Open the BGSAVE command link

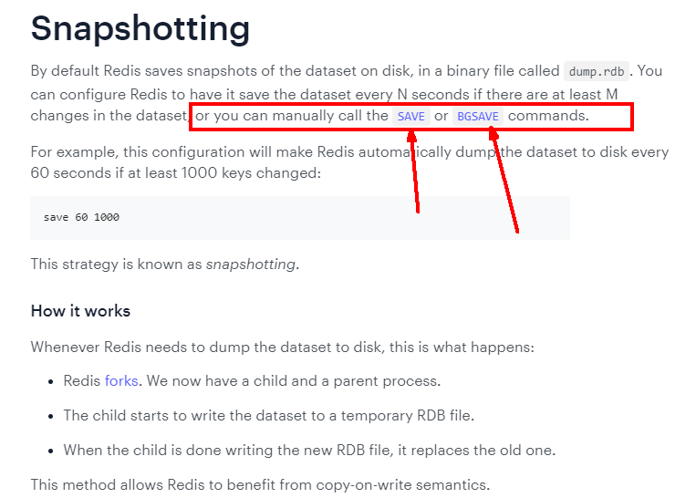(x=478, y=116)
